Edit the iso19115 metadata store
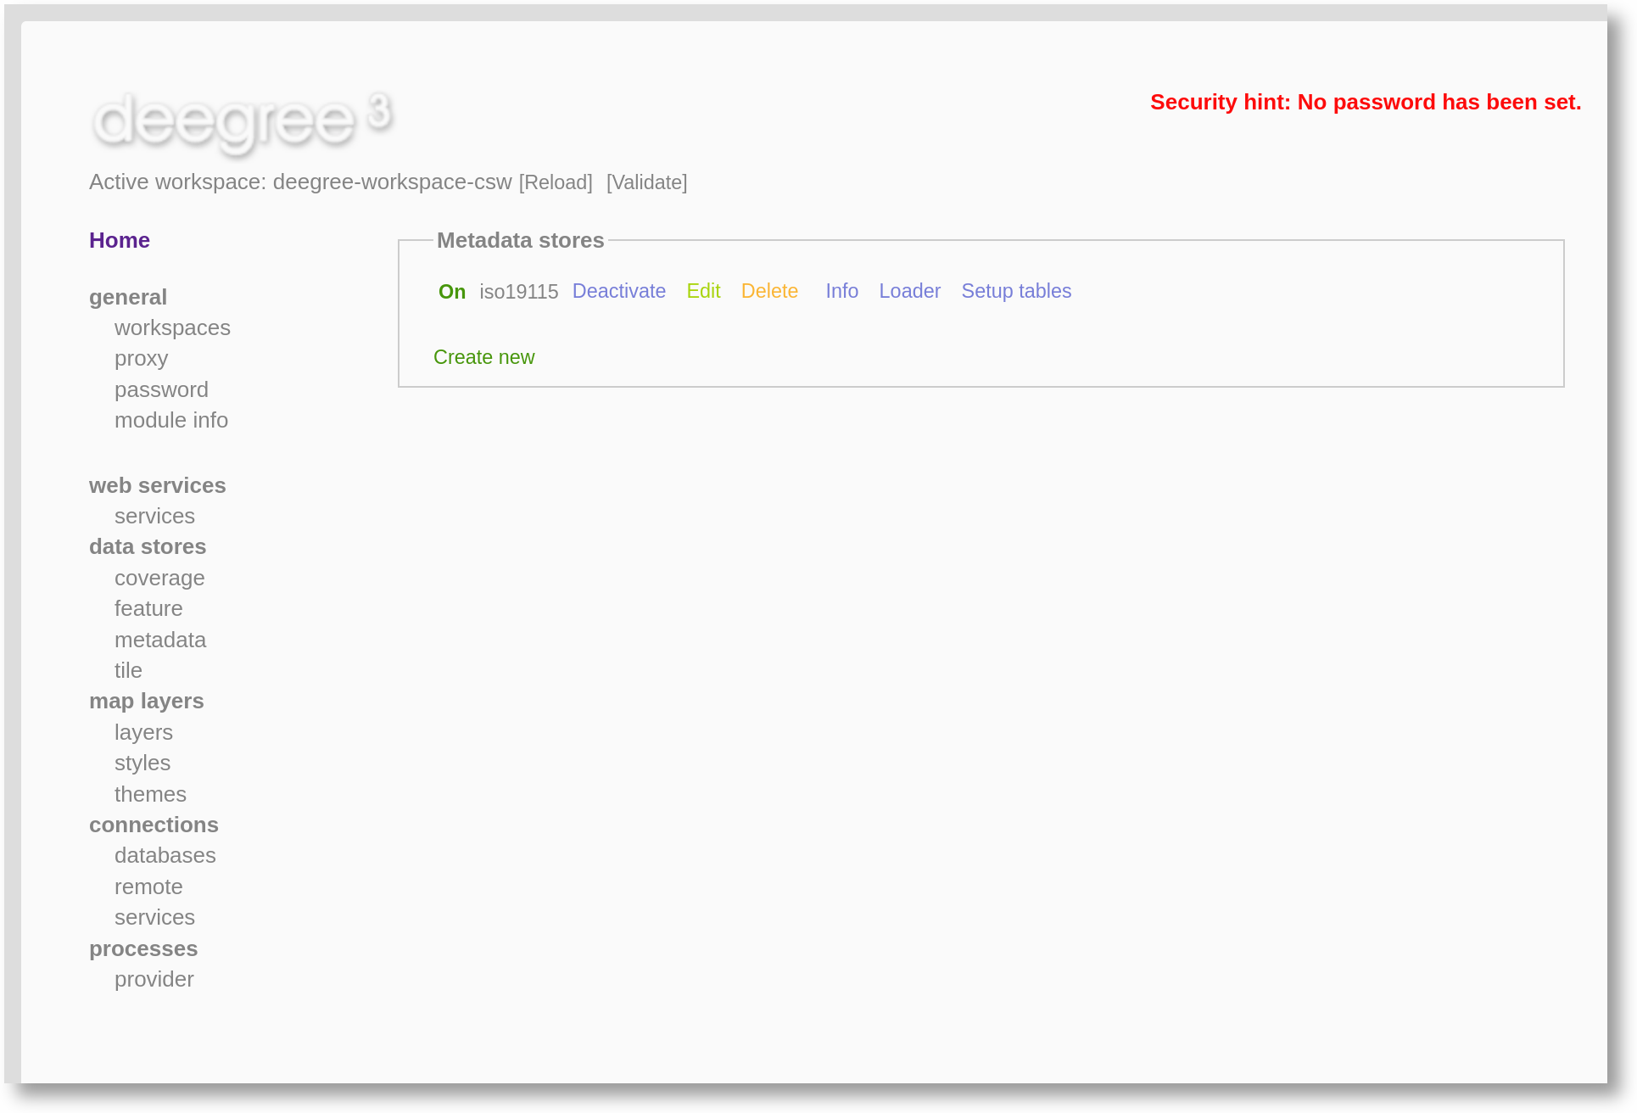This screenshot has width=1637, height=1113. tap(703, 291)
